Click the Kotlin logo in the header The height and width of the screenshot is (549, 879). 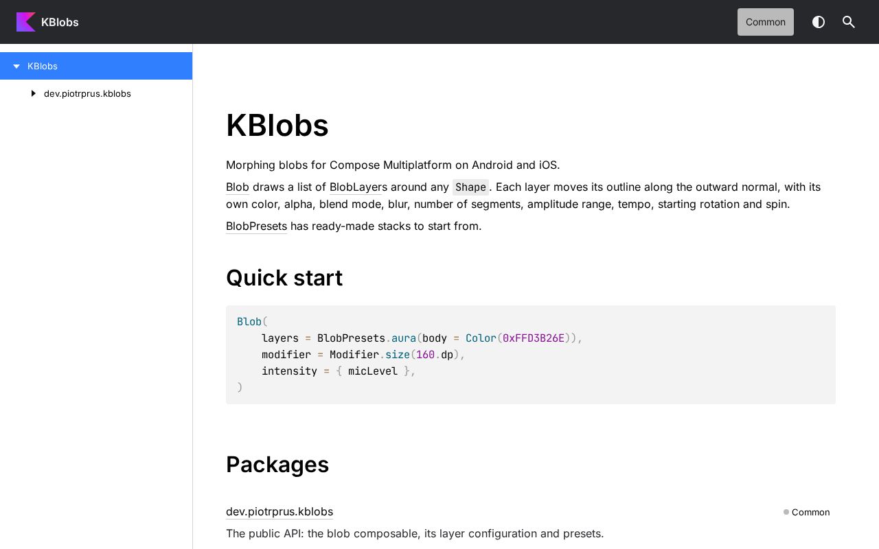click(26, 22)
